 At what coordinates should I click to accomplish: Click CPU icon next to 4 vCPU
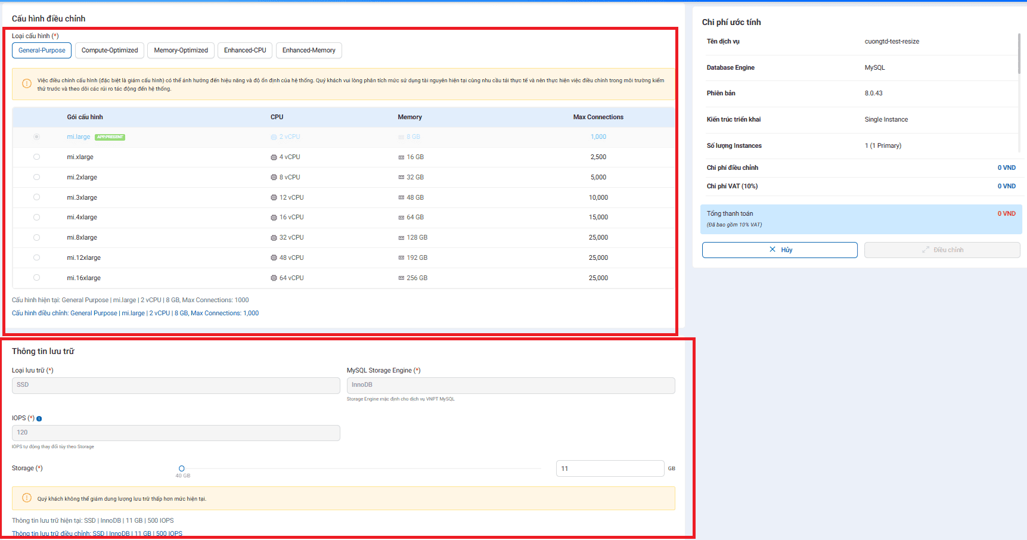pos(274,157)
